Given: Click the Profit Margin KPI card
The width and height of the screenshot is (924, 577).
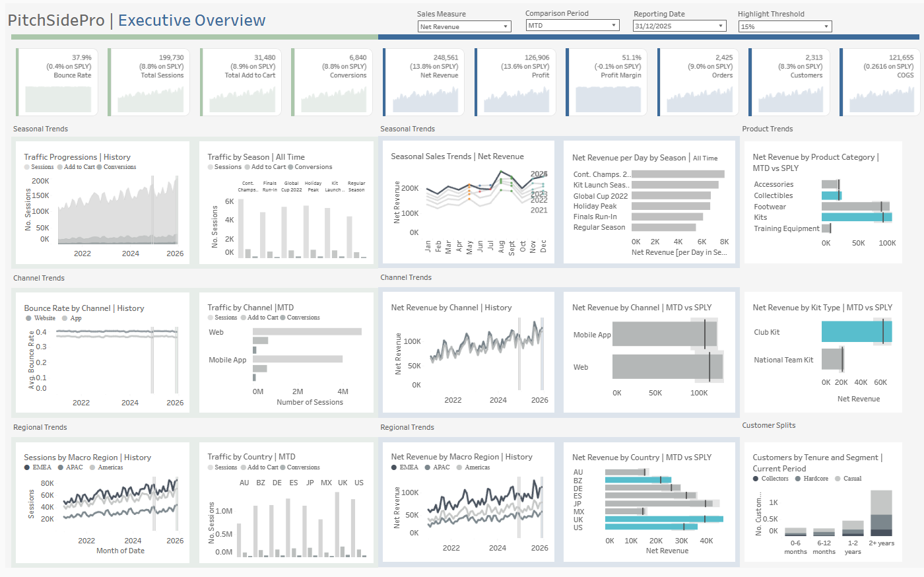Looking at the screenshot, I should pos(607,82).
